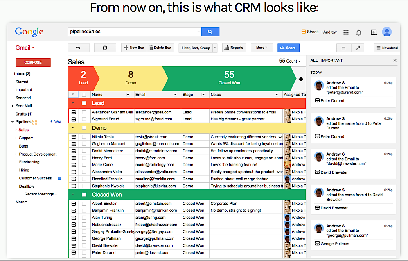Viewport: 408px width, 261px height.
Task: Open the Gmail dropdown menu
Action: pos(25,48)
